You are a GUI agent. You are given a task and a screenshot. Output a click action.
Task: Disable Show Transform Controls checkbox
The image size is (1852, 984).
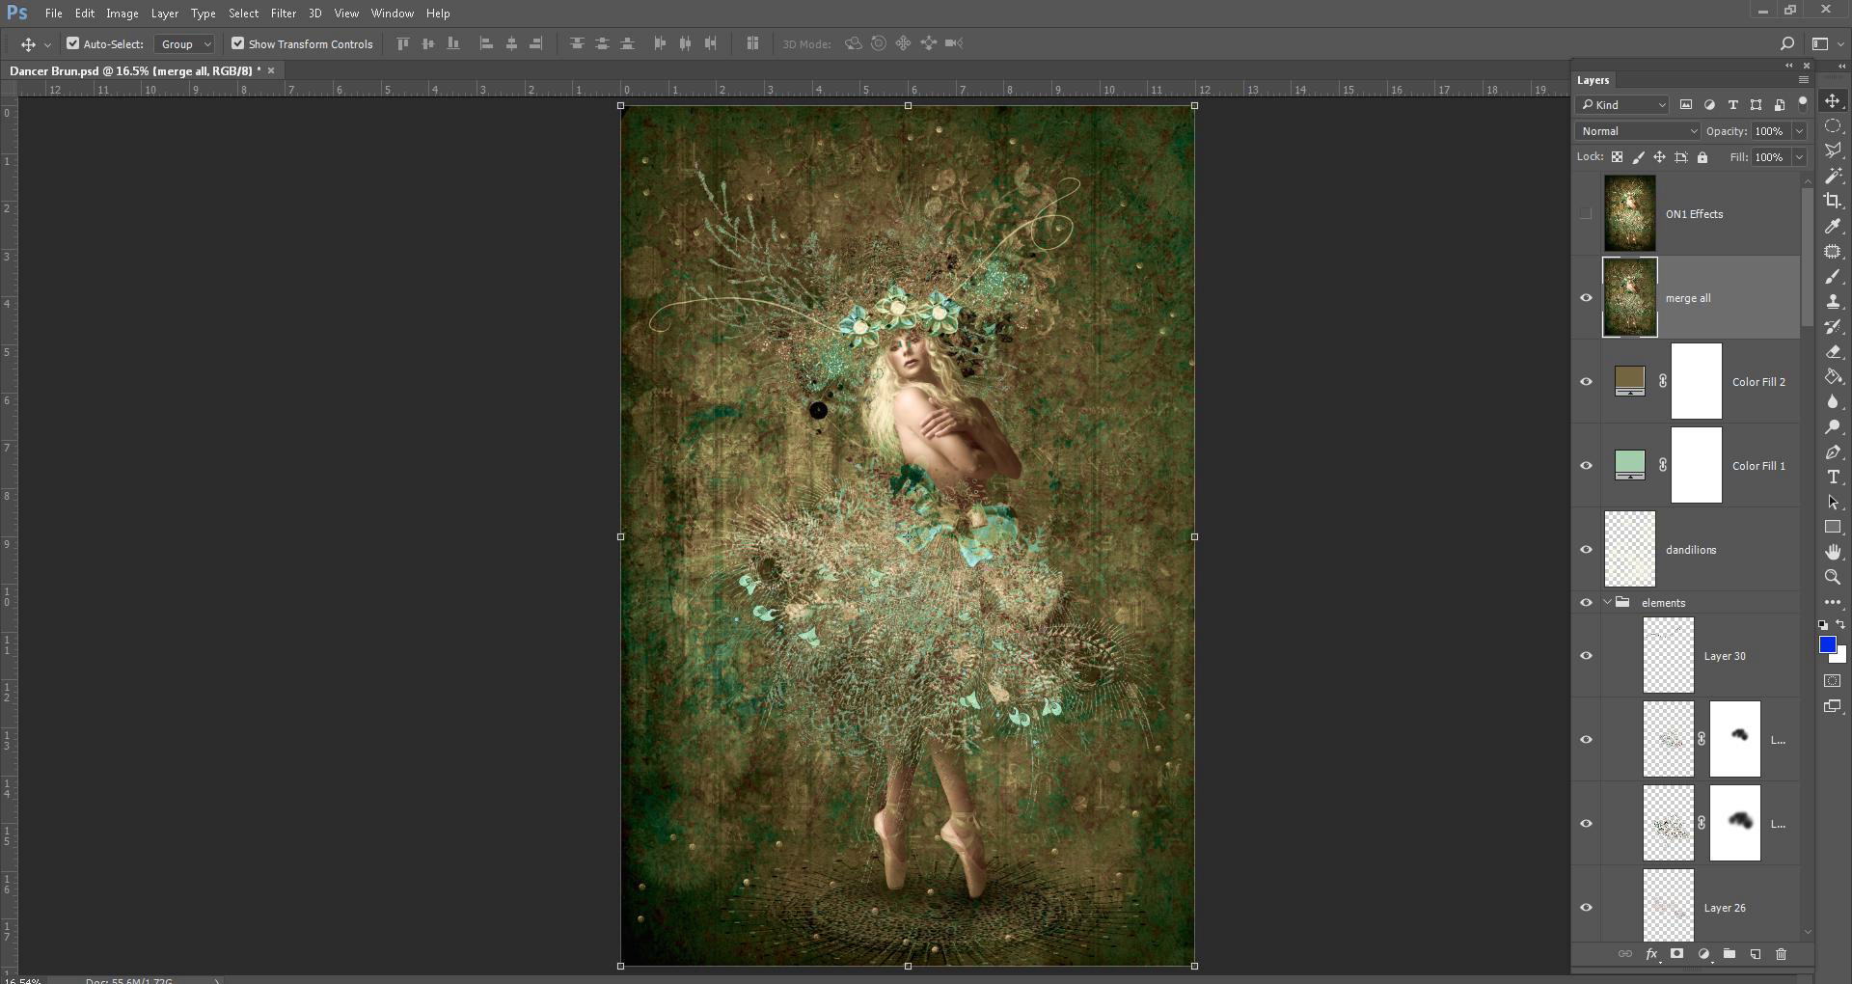click(237, 43)
